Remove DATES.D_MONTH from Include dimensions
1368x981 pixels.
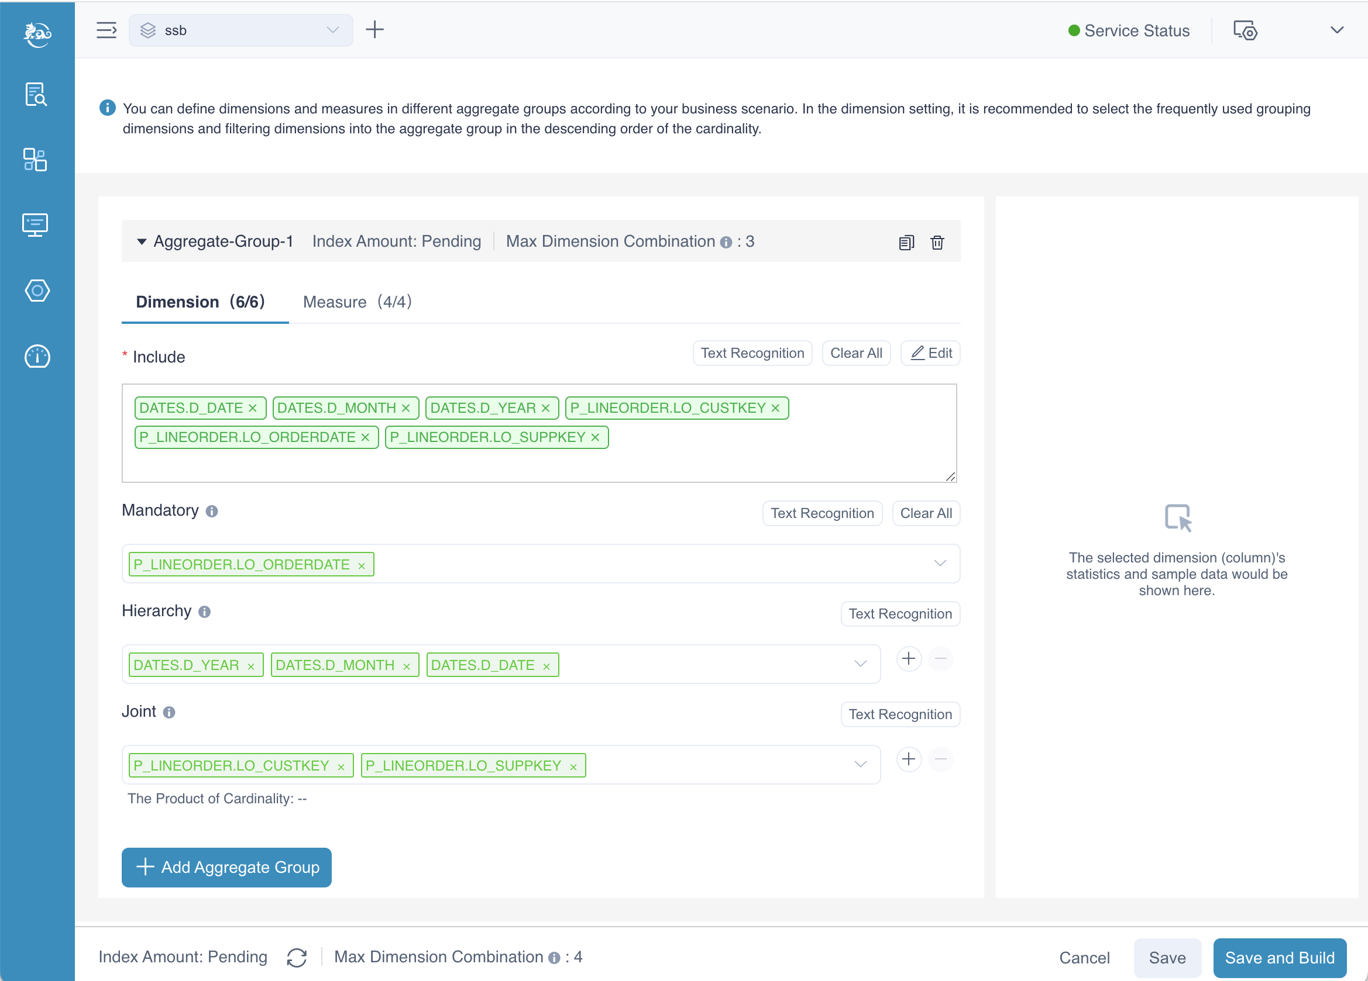[x=406, y=409]
